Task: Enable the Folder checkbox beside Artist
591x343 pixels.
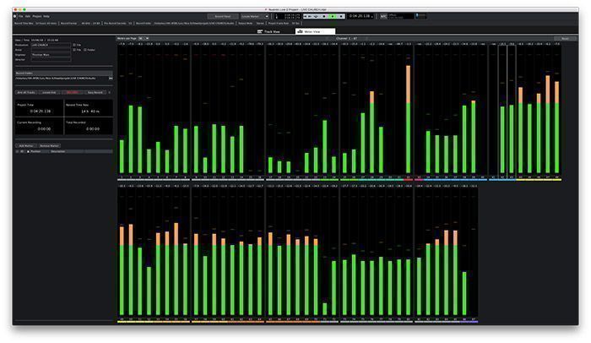Action: tap(85, 50)
